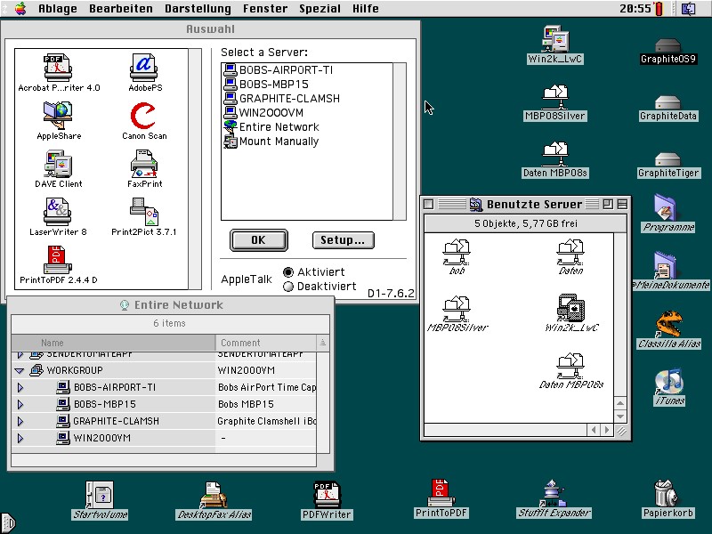Click scroll-right arrow in Benutzte Server

click(607, 430)
